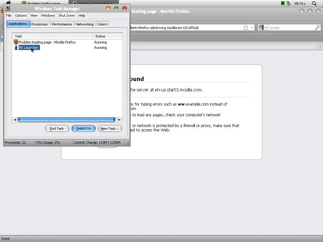Screen dimensions: 323x242
Task: Click the search magnifier in Firefox's search box
Action: tap(318, 27)
